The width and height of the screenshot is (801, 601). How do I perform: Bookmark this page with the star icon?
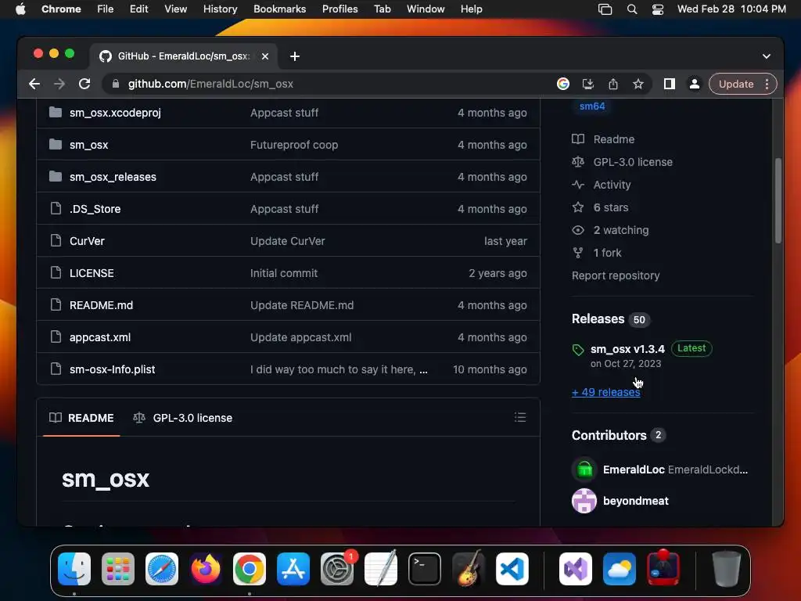(x=638, y=84)
